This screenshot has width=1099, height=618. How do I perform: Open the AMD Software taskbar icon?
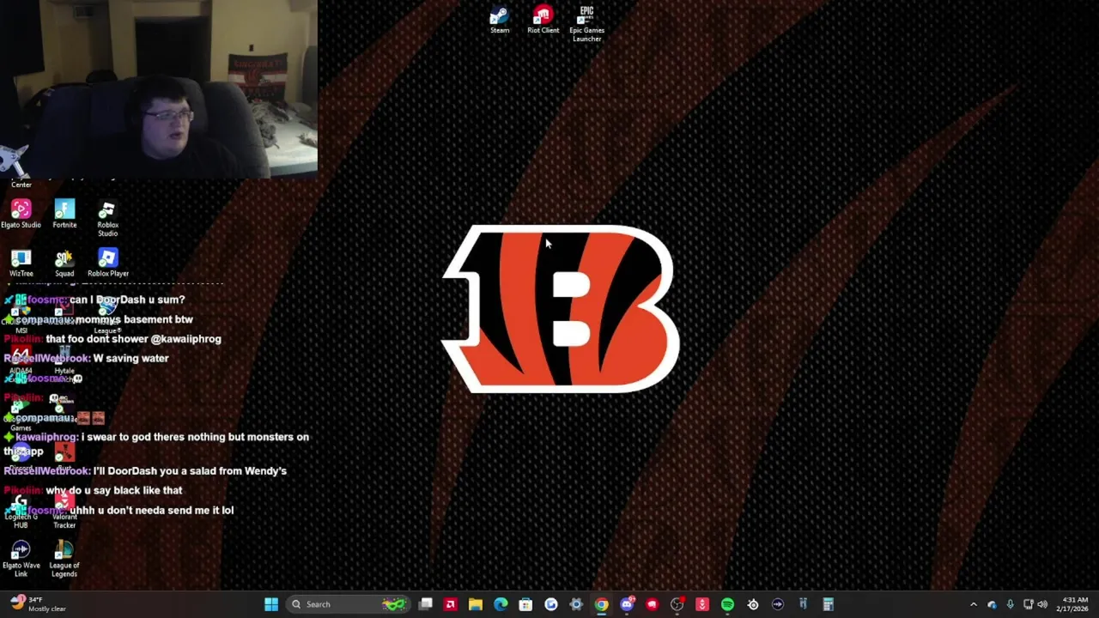[451, 604]
